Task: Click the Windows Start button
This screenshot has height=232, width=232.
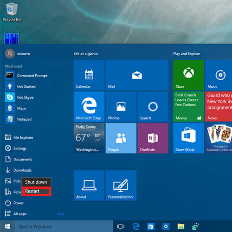Action: point(7,226)
